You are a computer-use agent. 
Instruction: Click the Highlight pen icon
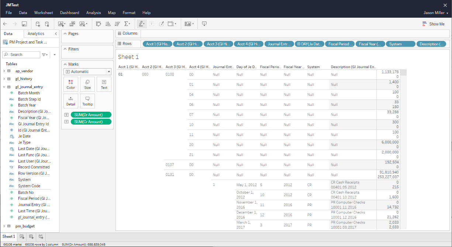(142, 24)
